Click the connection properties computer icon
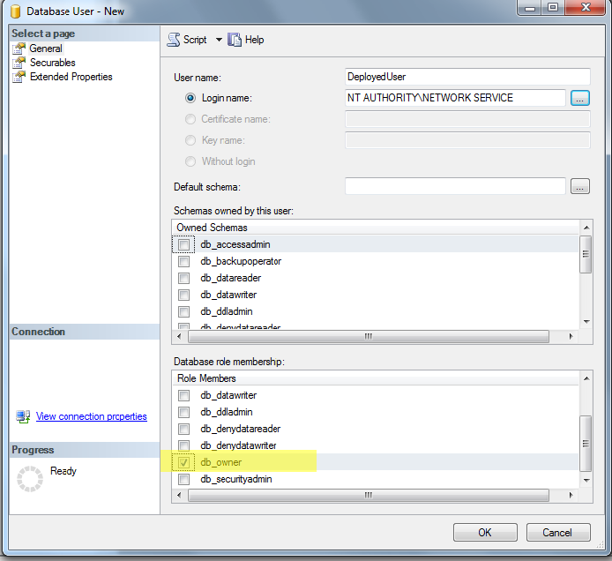The width and height of the screenshot is (612, 561). pyautogui.click(x=24, y=416)
